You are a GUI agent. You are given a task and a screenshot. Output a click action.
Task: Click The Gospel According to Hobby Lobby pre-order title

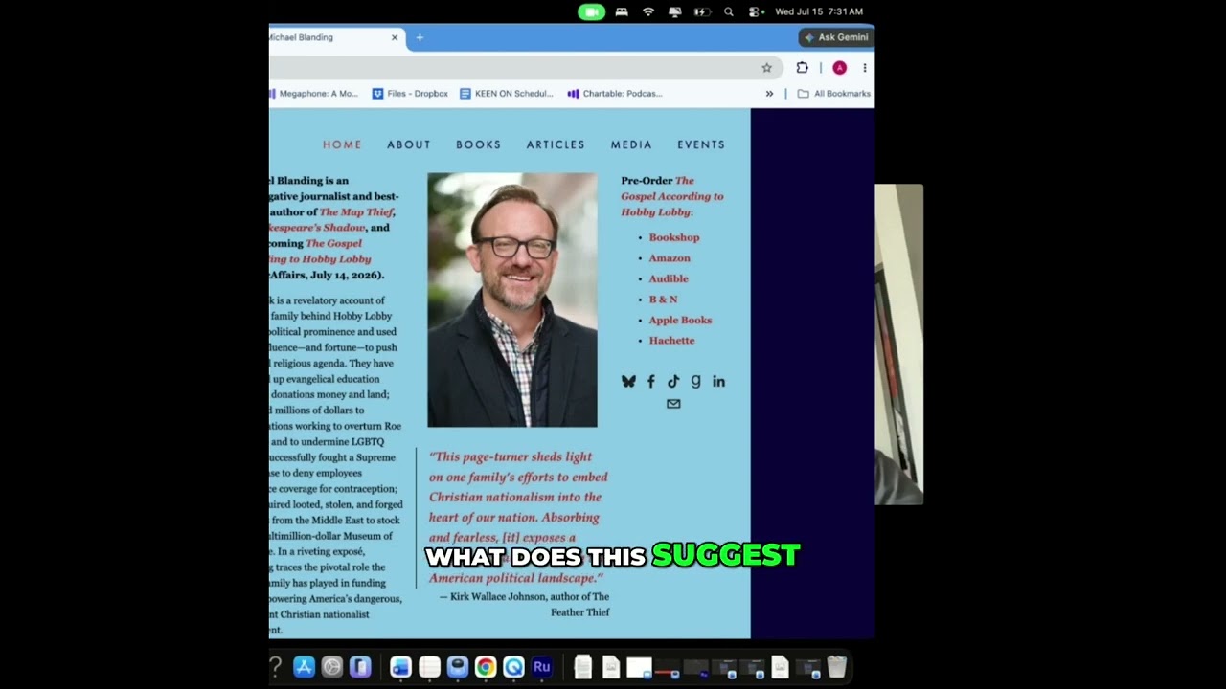[x=672, y=196]
